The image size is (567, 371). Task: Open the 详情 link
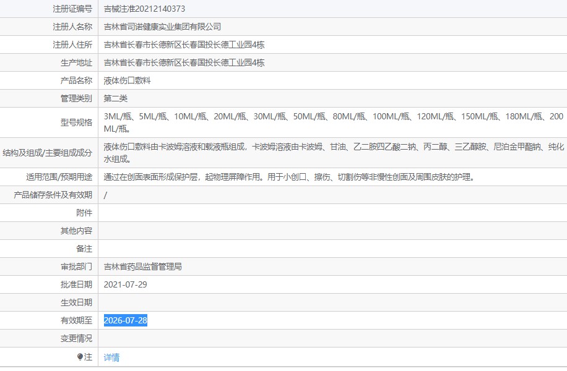click(x=111, y=357)
